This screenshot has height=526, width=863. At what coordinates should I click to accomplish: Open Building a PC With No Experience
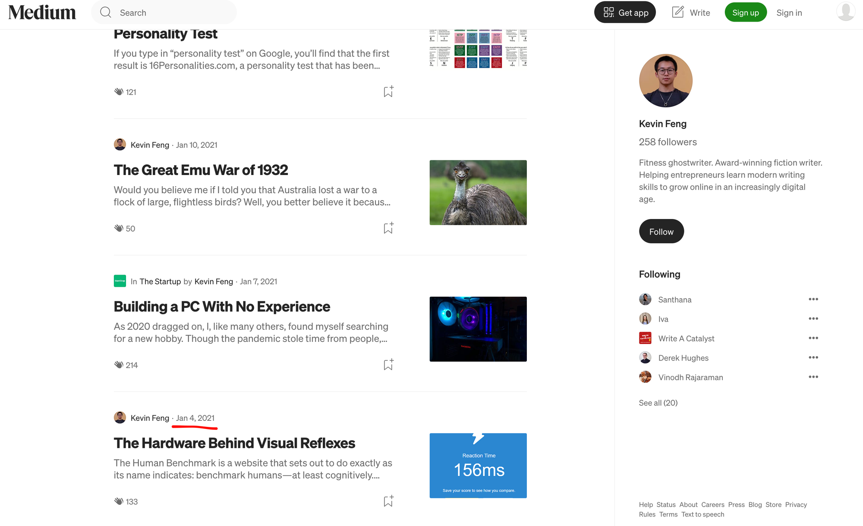222,307
